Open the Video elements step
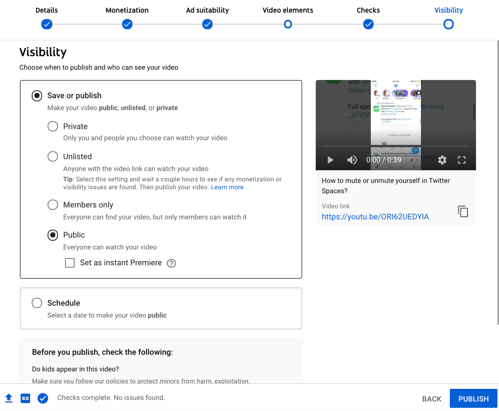This screenshot has width=499, height=411. pos(288,24)
